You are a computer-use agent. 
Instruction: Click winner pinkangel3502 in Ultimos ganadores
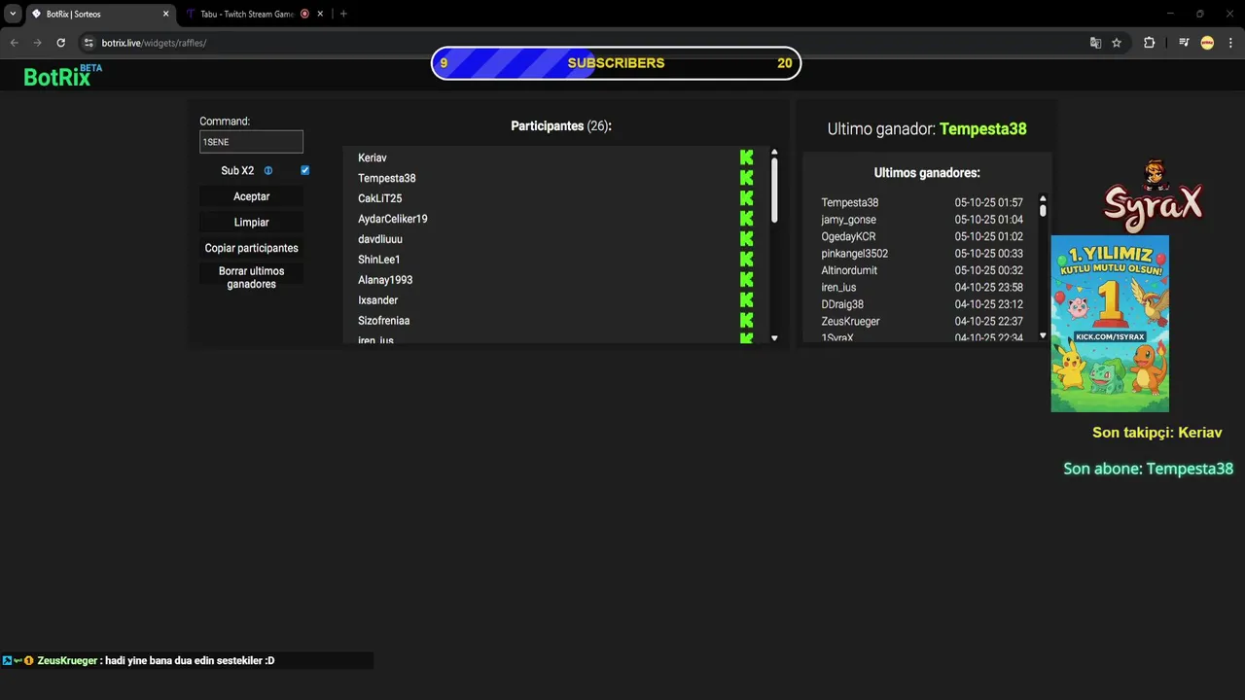[x=855, y=254]
